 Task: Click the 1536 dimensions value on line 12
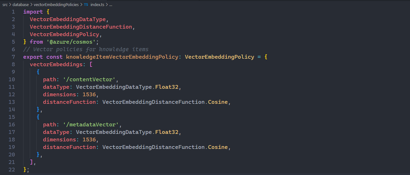click(x=89, y=94)
